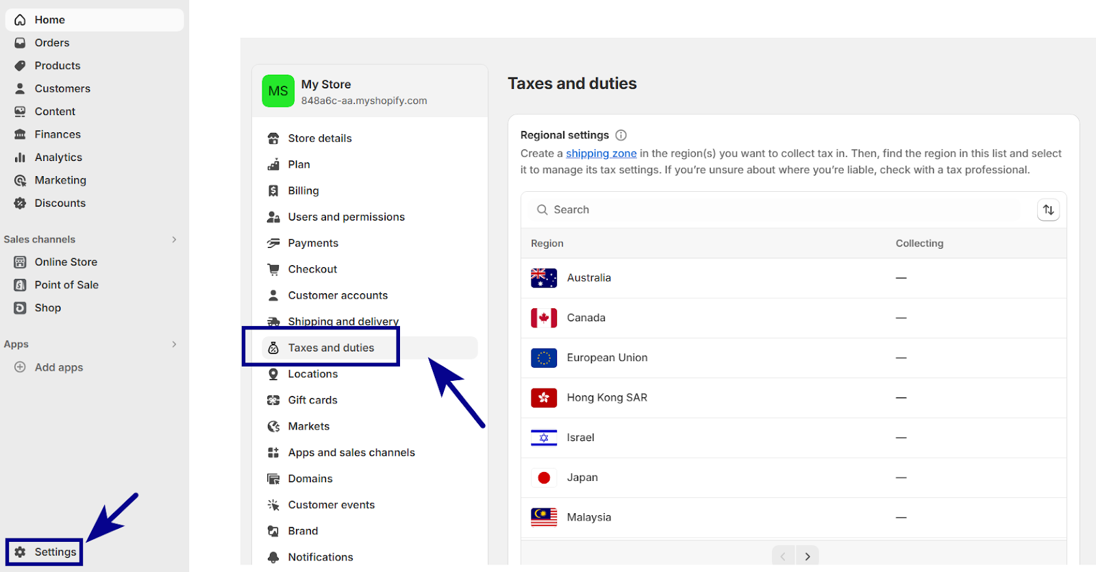The width and height of the screenshot is (1096, 572).
Task: Click the Apps and sales channels icon
Action: tap(273, 453)
